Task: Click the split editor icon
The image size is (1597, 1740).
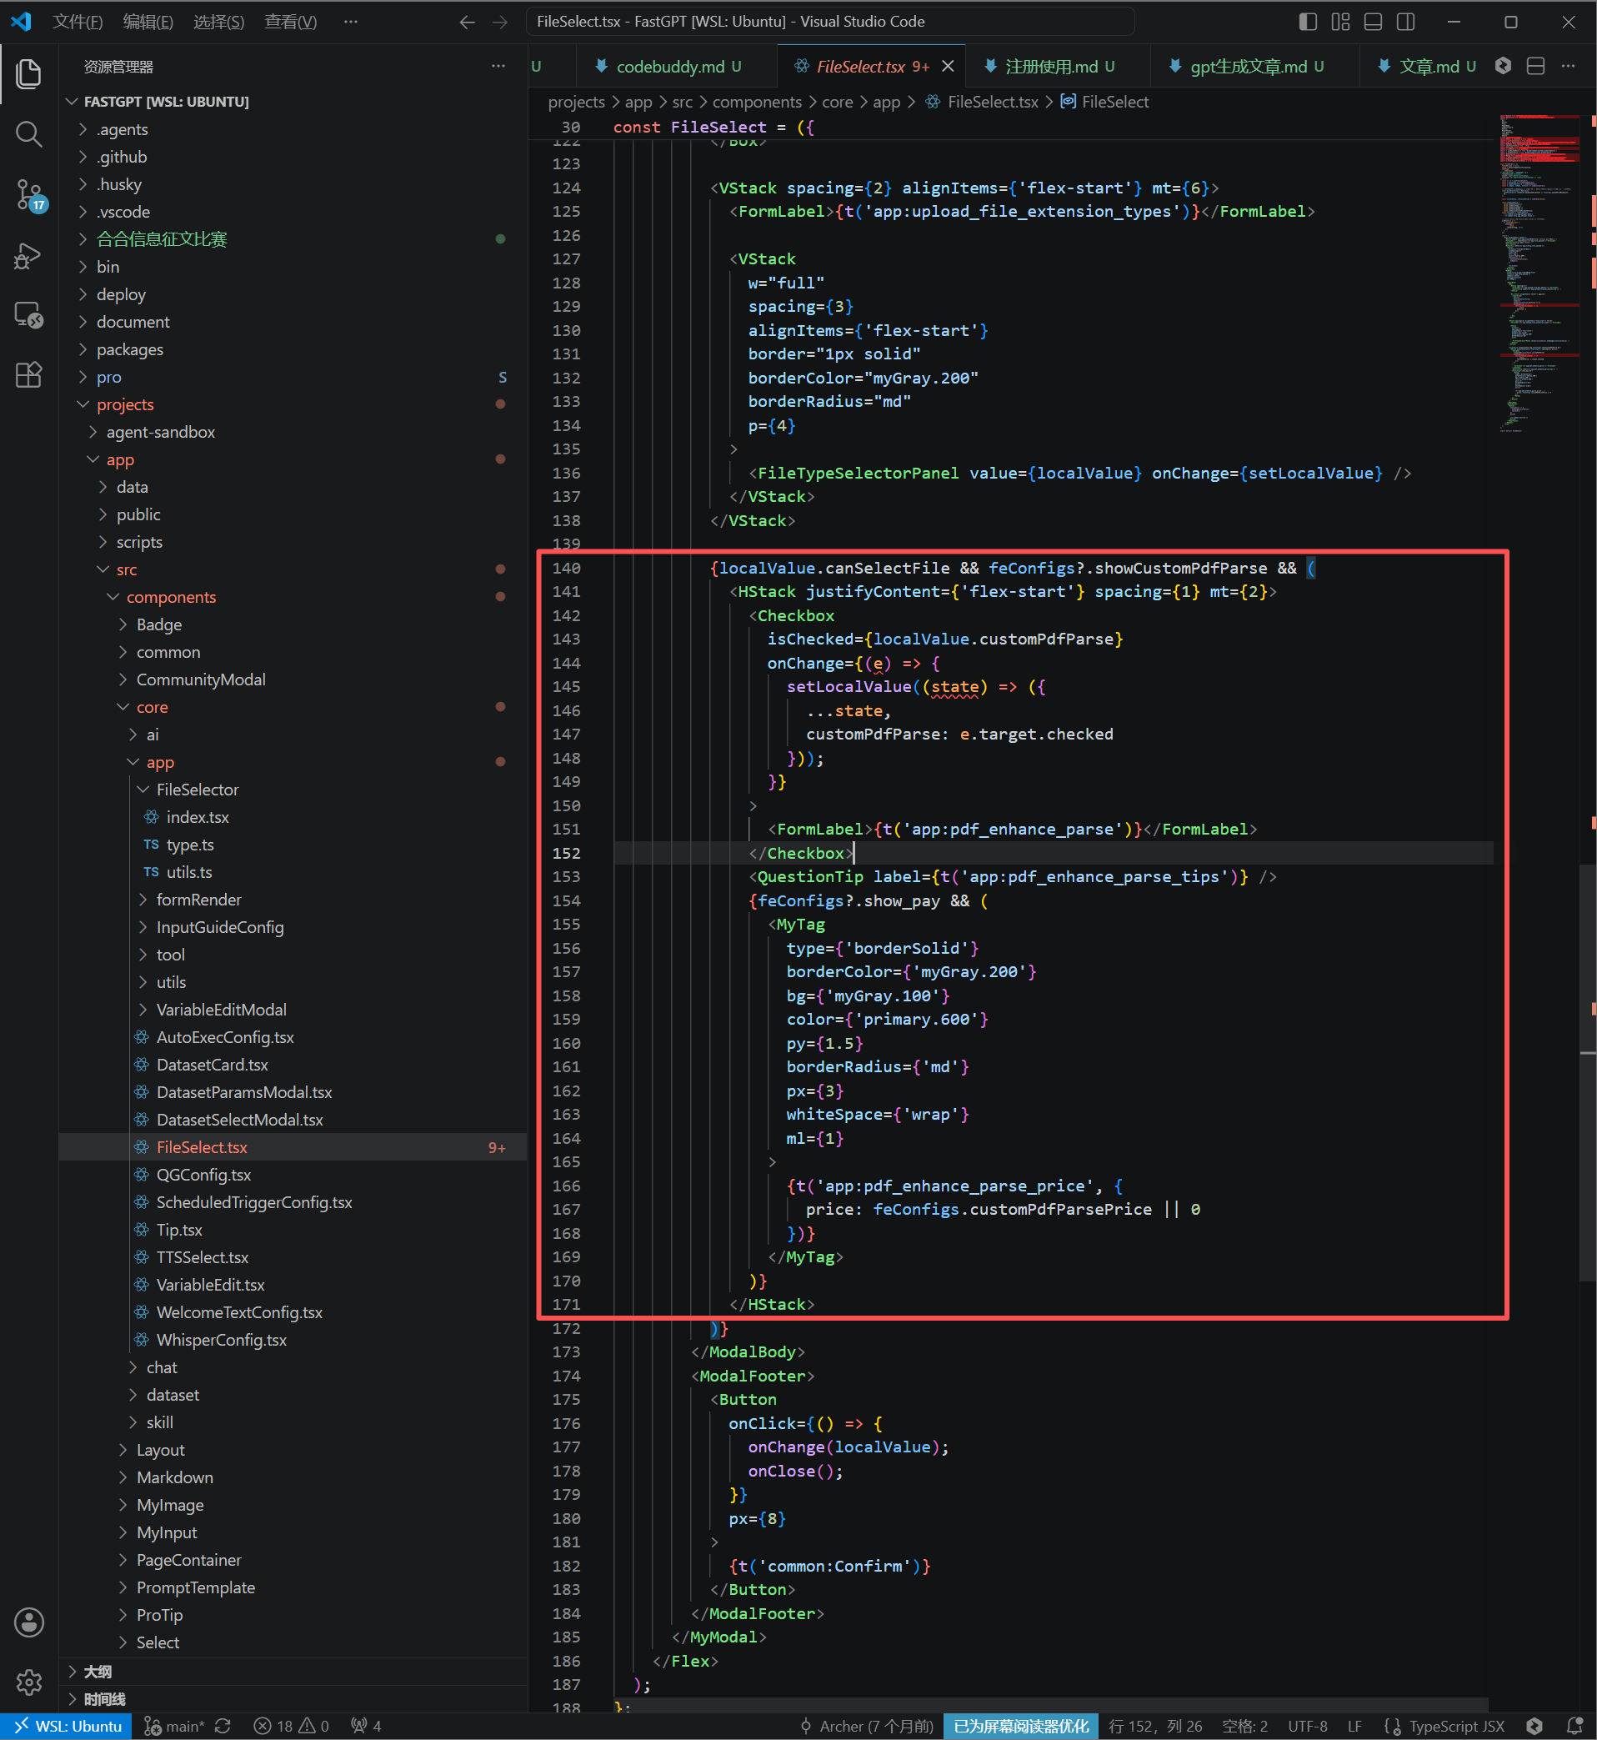Action: (1535, 66)
